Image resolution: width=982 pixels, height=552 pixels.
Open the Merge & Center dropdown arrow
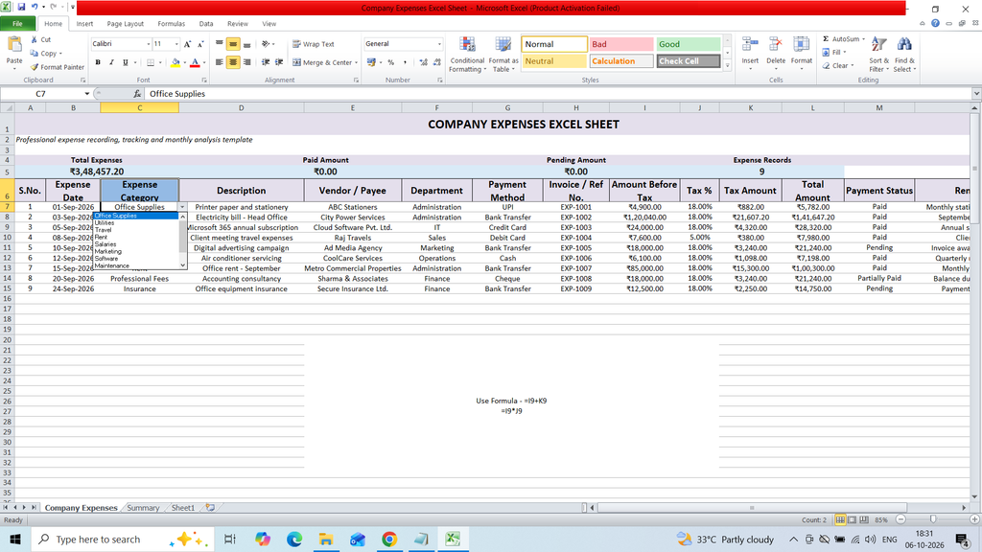click(x=357, y=62)
